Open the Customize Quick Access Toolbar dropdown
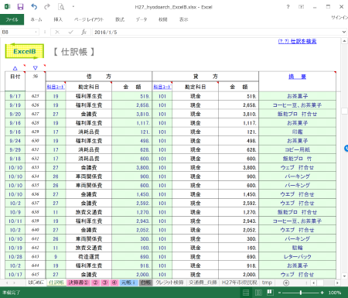 73,7
